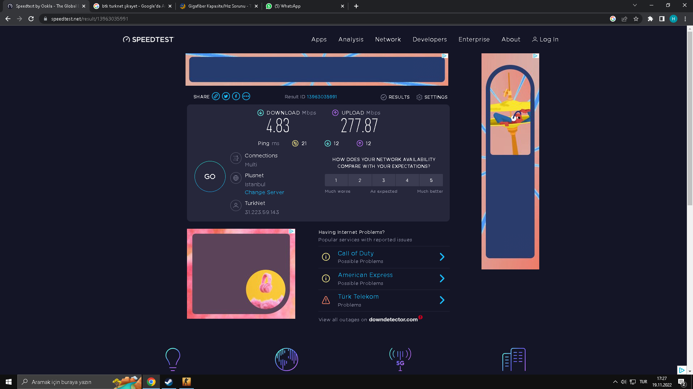Bookmark this page with the star
The width and height of the screenshot is (693, 389).
pos(636,19)
